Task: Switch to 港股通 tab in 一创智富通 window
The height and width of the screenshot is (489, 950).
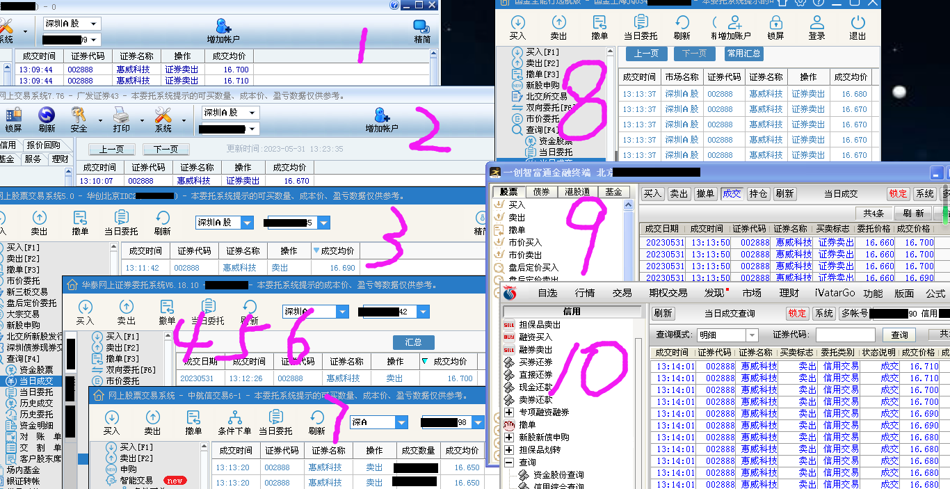Action: click(x=577, y=192)
